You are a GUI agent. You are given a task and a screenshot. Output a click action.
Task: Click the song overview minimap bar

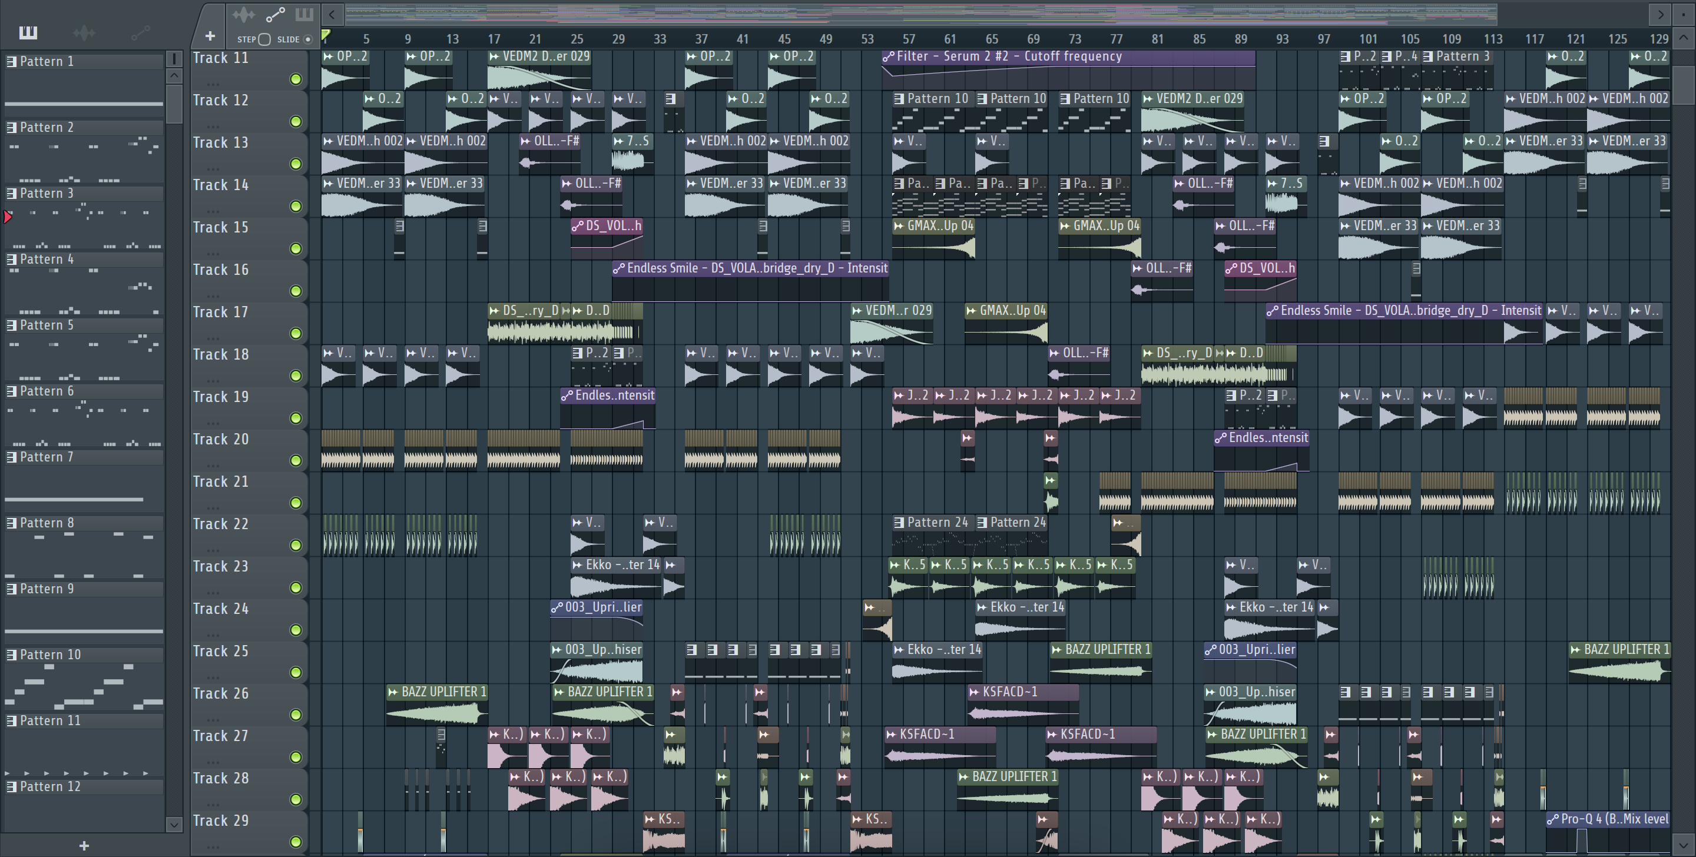(922, 14)
